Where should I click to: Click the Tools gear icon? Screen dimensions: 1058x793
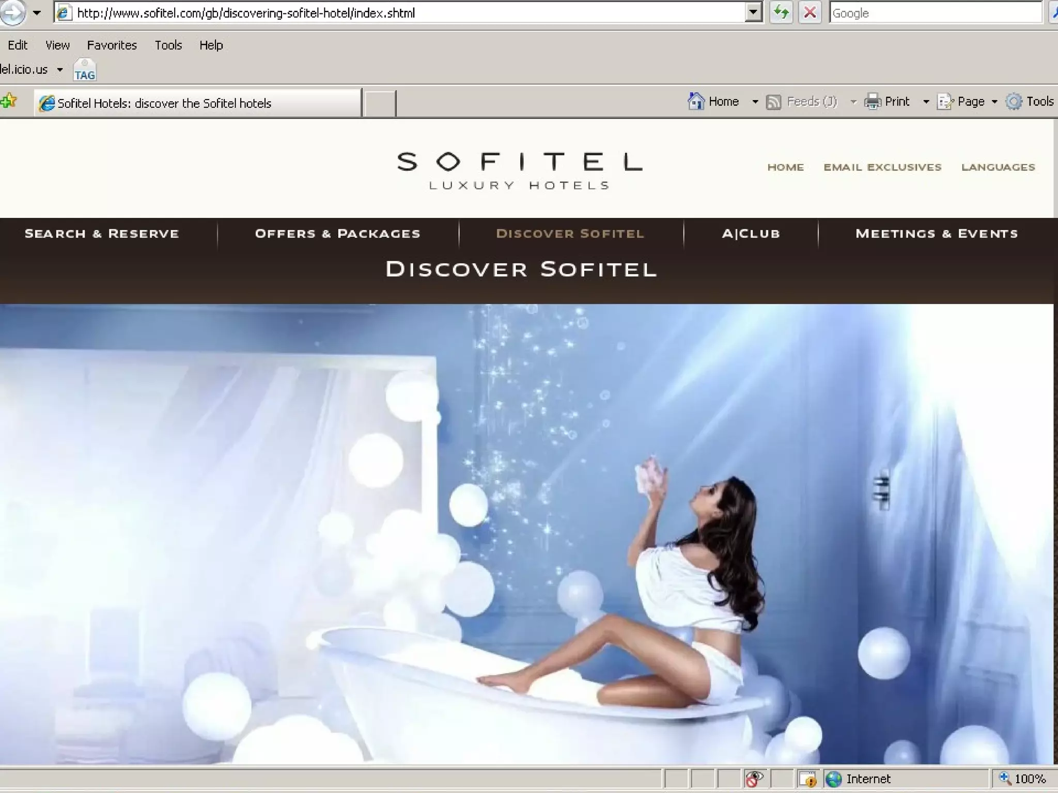pyautogui.click(x=1014, y=101)
